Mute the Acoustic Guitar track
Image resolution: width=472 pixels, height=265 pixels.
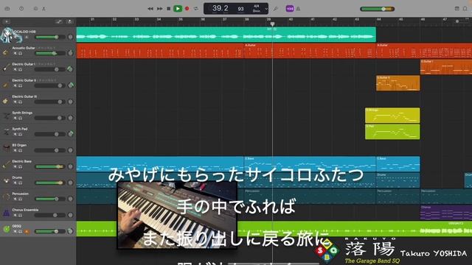click(x=15, y=53)
